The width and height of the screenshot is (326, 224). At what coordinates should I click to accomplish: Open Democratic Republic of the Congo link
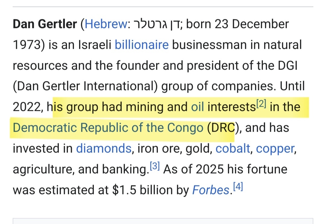pyautogui.click(x=108, y=128)
